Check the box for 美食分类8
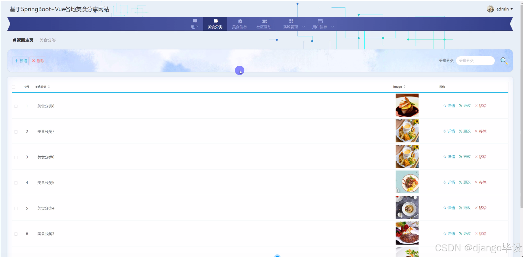 (x=16, y=106)
